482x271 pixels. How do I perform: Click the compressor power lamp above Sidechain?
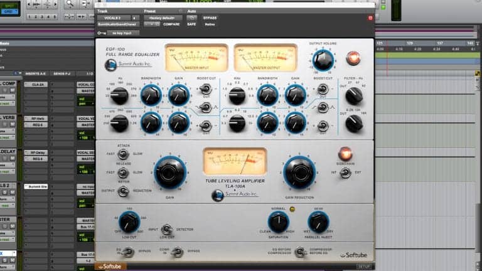[x=345, y=154]
